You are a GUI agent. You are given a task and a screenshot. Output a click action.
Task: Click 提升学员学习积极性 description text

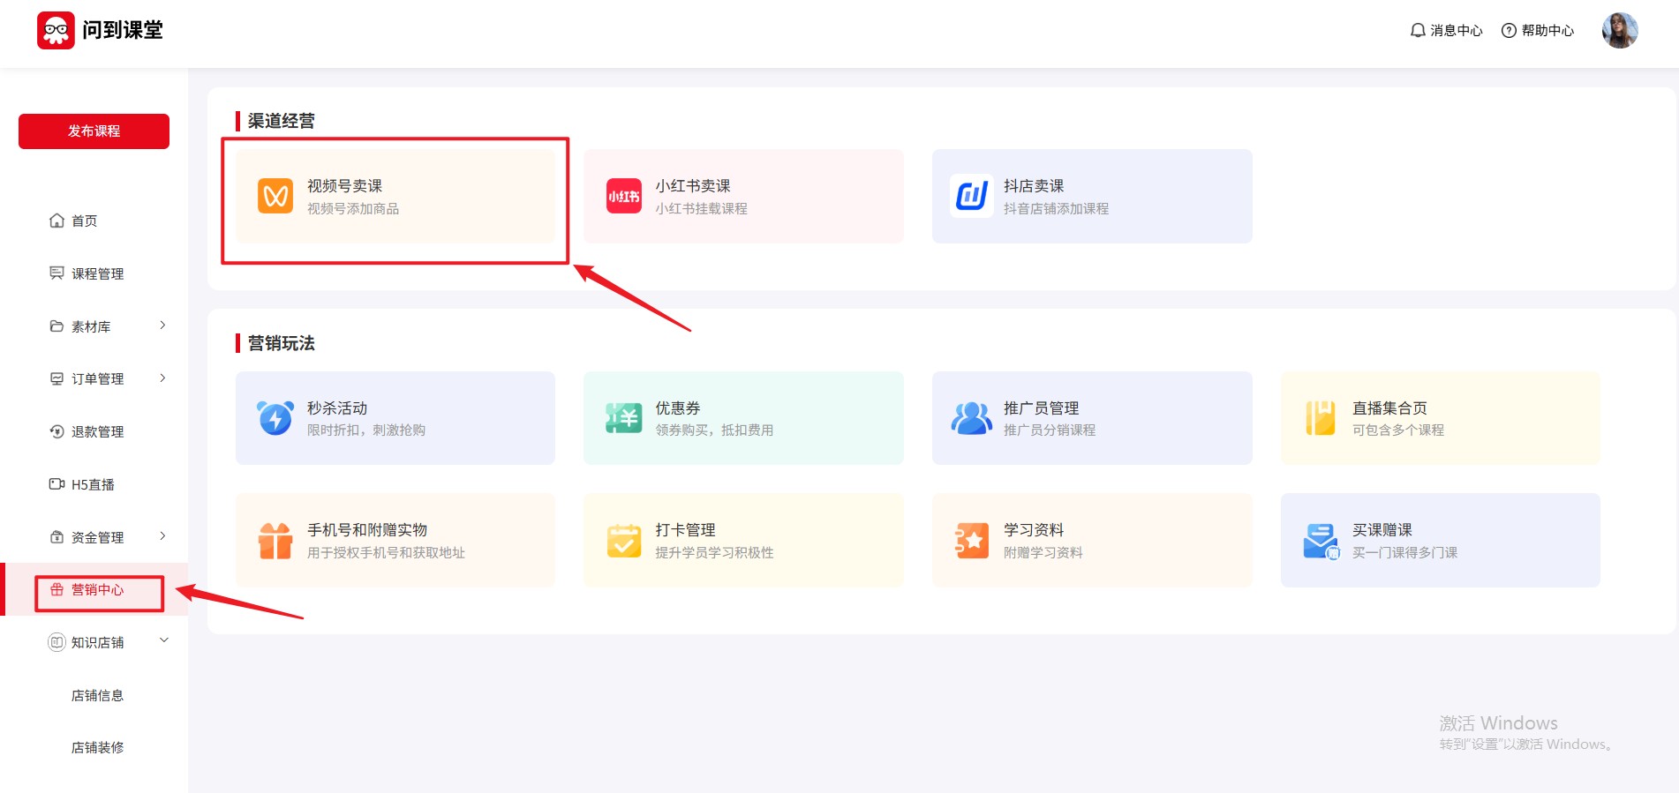[x=714, y=553]
